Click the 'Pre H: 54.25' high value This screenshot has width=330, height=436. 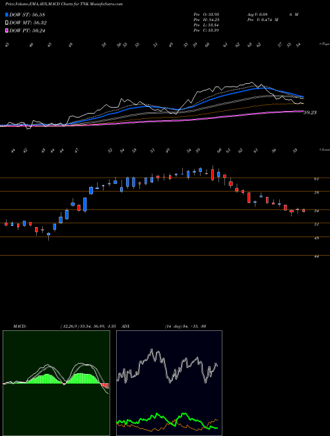click(x=207, y=20)
